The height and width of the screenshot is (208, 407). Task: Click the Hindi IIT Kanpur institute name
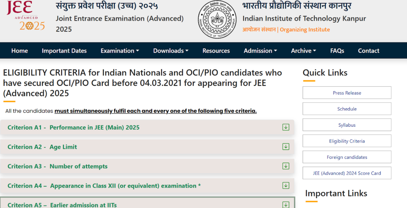(x=297, y=6)
